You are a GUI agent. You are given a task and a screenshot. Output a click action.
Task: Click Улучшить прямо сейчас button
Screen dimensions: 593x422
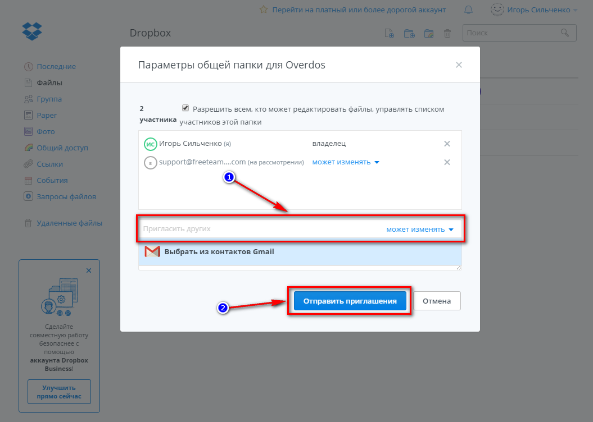click(59, 392)
